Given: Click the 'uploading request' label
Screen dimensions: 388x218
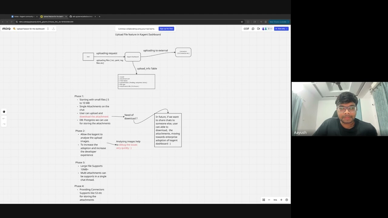Looking at the screenshot, I should (107, 53).
